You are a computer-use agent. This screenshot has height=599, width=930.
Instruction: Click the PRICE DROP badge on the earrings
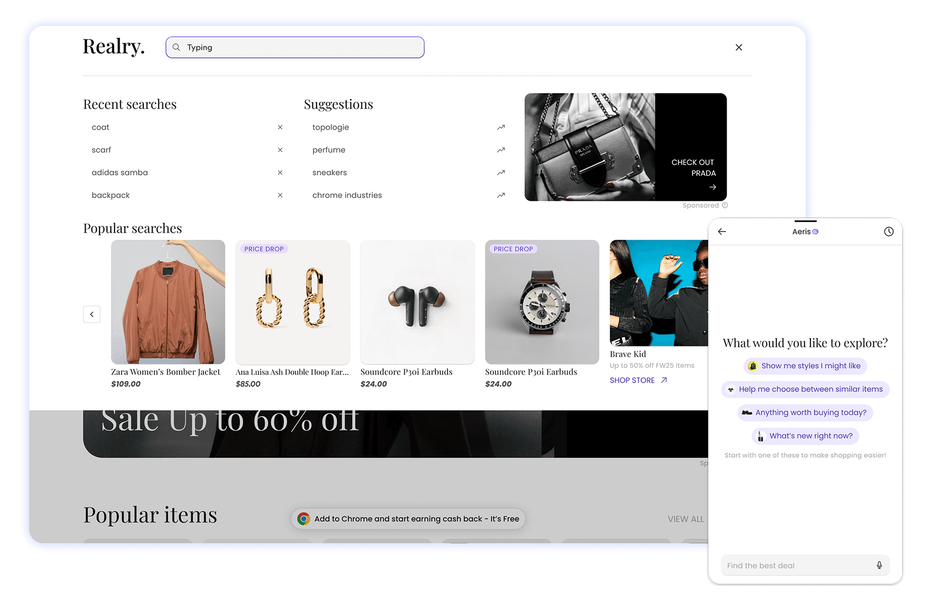click(x=264, y=249)
